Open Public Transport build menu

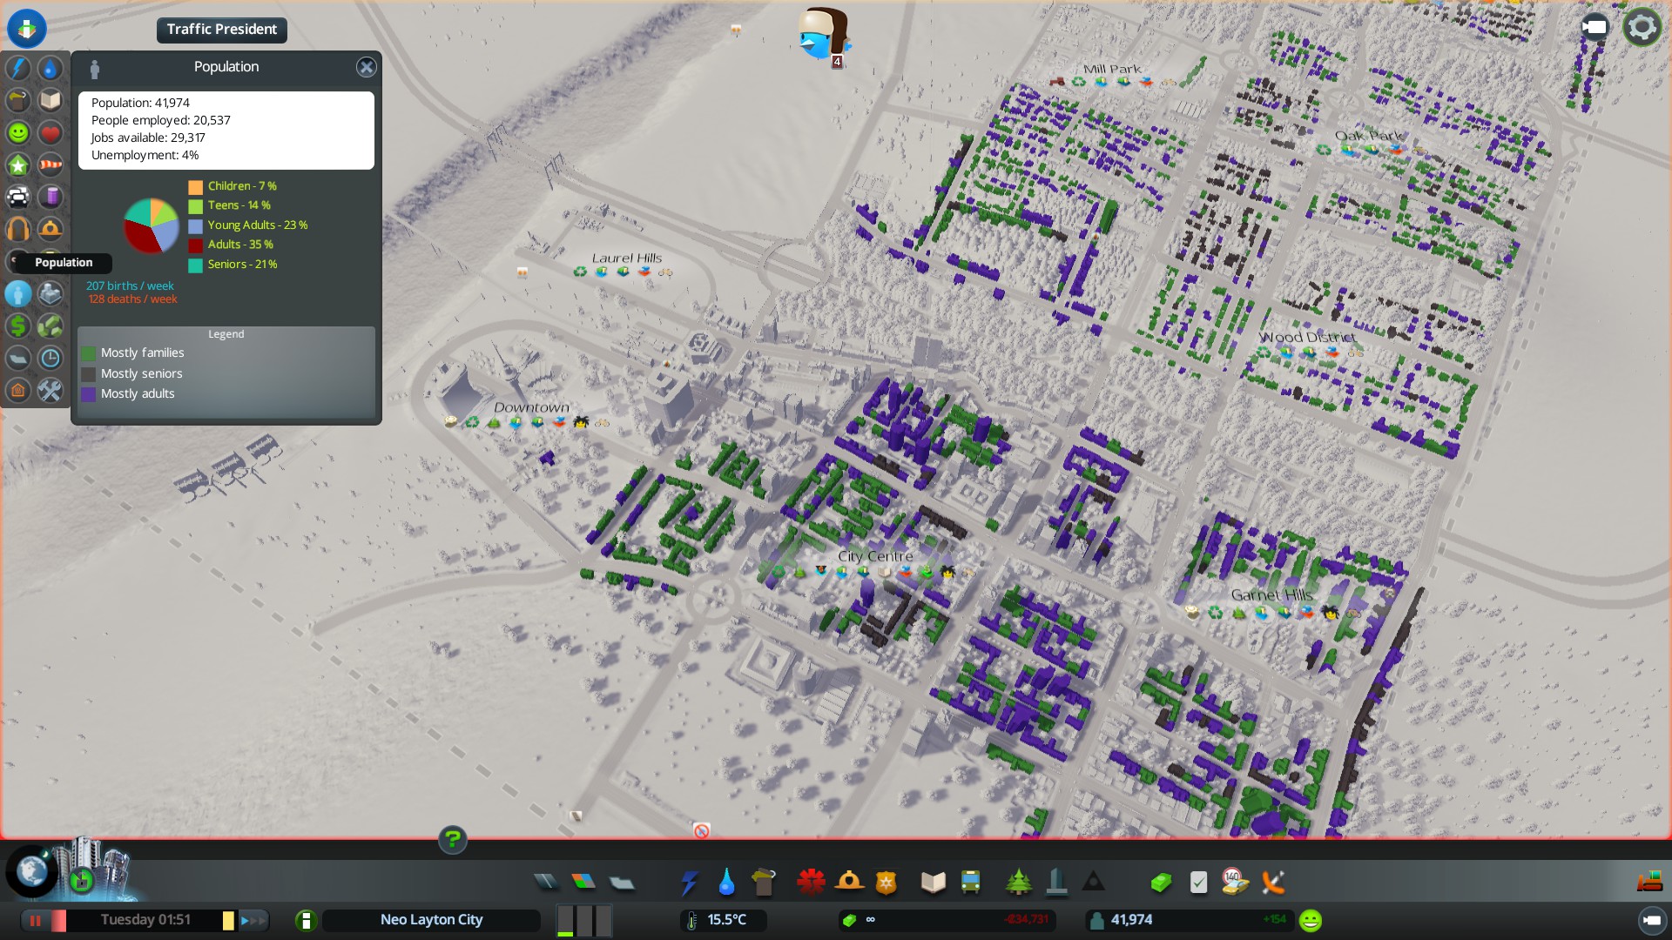point(970,883)
